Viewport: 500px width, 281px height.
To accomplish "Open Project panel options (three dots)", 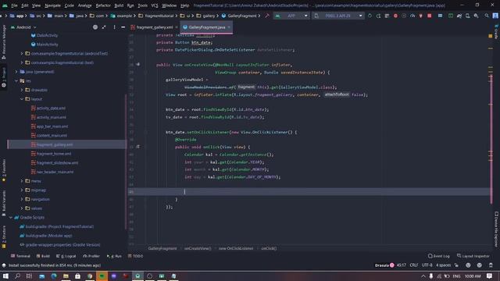I will tap(114, 27).
